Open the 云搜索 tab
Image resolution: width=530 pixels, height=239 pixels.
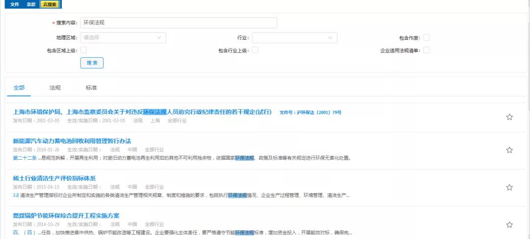pyautogui.click(x=49, y=4)
